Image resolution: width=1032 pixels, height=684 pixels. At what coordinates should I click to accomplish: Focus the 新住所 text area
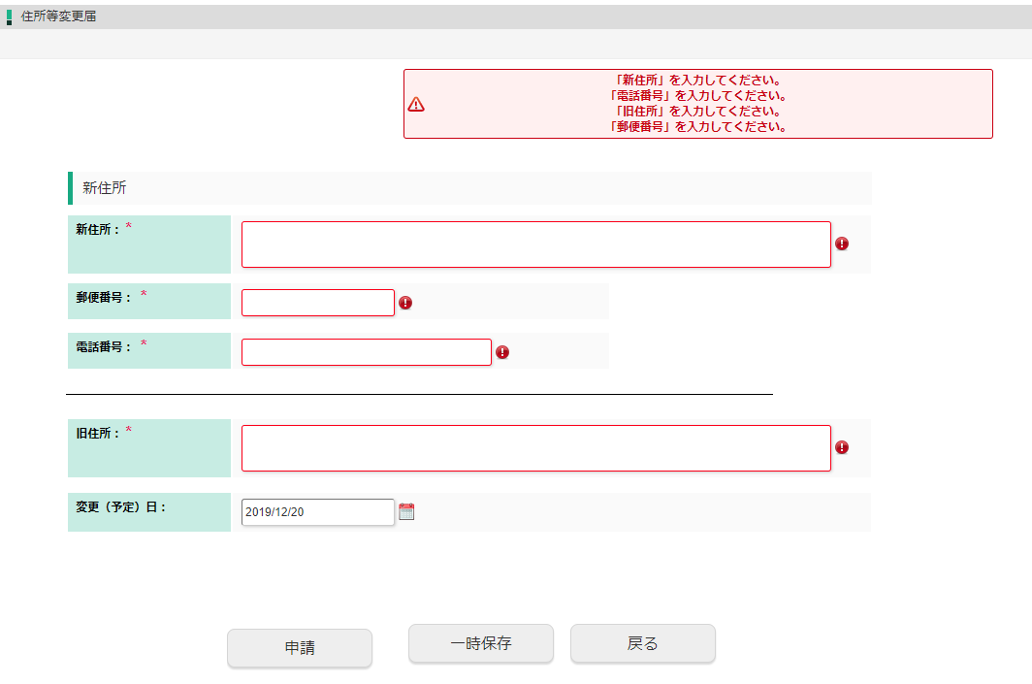click(x=536, y=244)
